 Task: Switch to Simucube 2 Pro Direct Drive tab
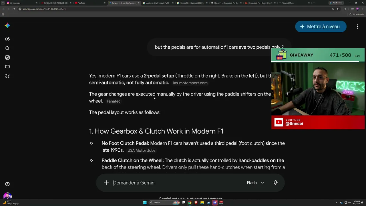point(260,3)
